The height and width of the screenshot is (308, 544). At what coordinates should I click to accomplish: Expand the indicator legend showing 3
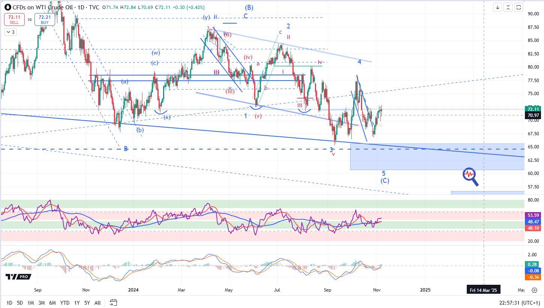click(10, 32)
